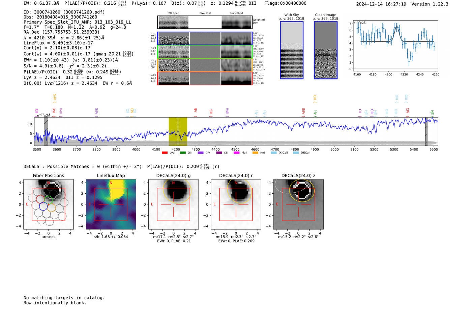Click the 013_LL_111 fiber label
The image size is (472, 321).
tap(259, 56)
